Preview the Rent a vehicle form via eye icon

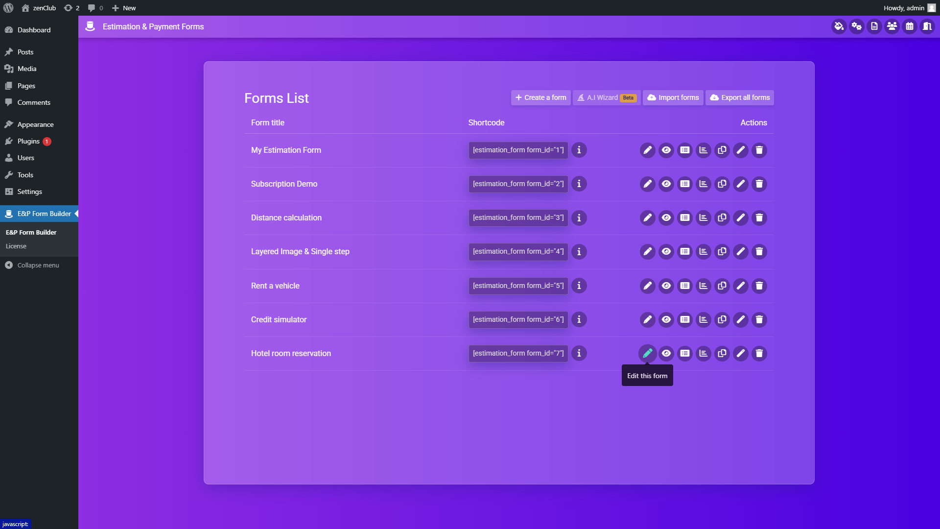click(666, 286)
